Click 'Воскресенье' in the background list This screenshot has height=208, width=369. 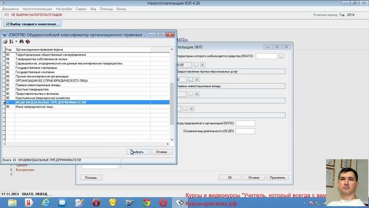tap(25, 170)
